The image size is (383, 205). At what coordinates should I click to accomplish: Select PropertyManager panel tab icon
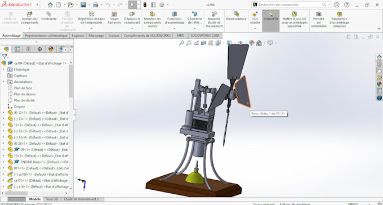tap(17, 49)
